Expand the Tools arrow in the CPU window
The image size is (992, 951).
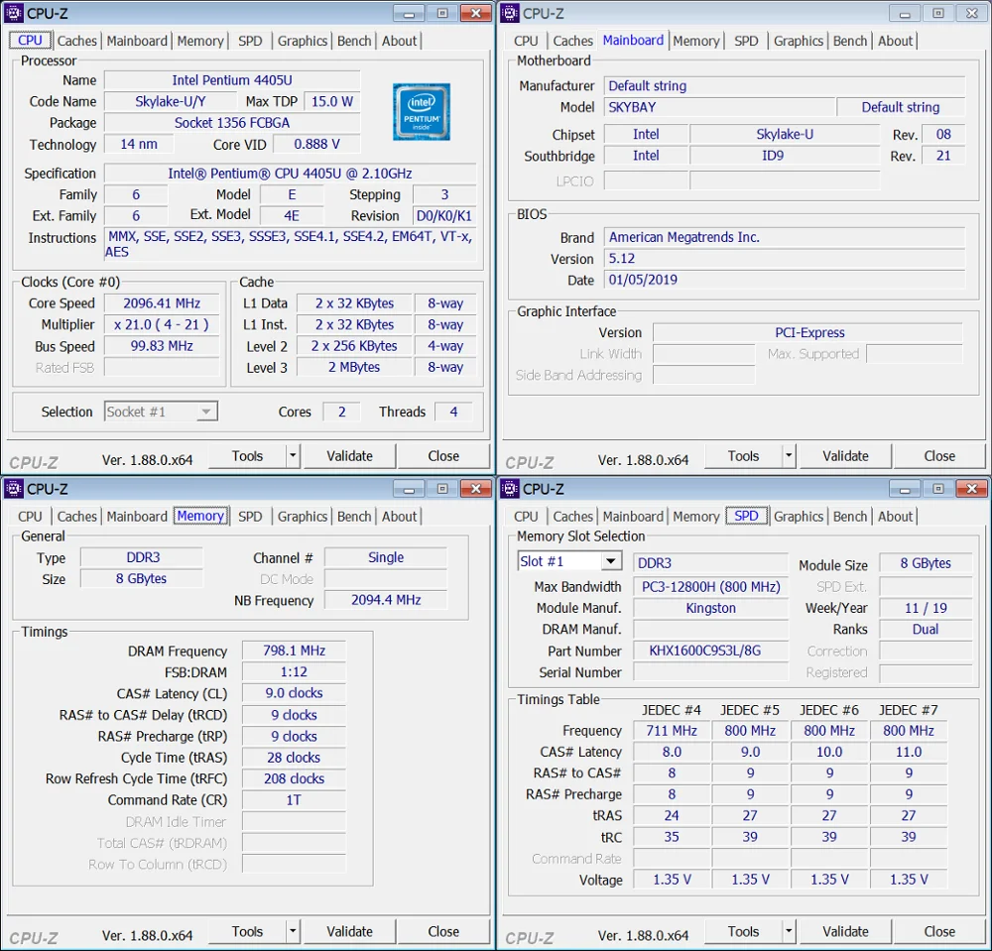click(x=293, y=455)
